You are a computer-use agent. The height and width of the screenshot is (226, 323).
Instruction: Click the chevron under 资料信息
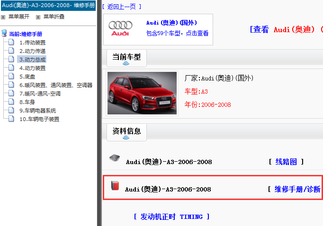126,138
